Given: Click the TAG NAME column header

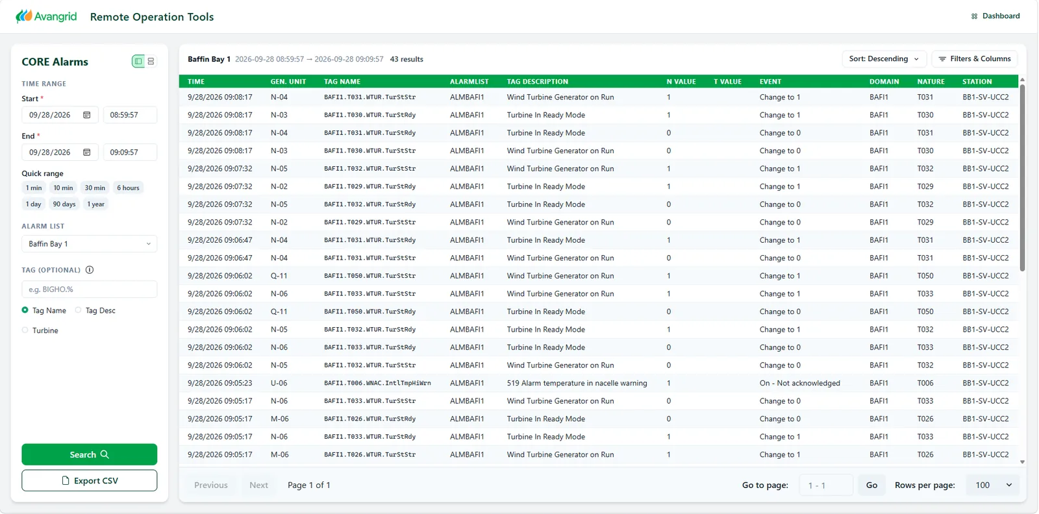Looking at the screenshot, I should (x=342, y=82).
